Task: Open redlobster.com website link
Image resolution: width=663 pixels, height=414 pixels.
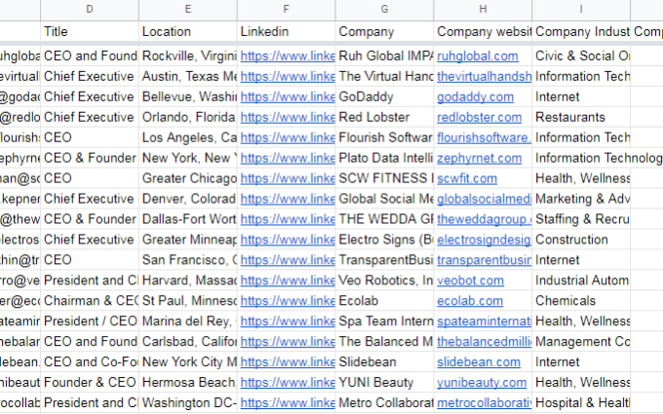Action: click(x=480, y=118)
